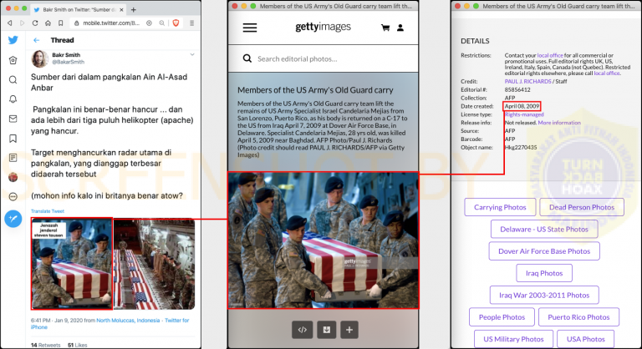Click the plus add-to-board button
The width and height of the screenshot is (642, 349).
[x=349, y=330]
